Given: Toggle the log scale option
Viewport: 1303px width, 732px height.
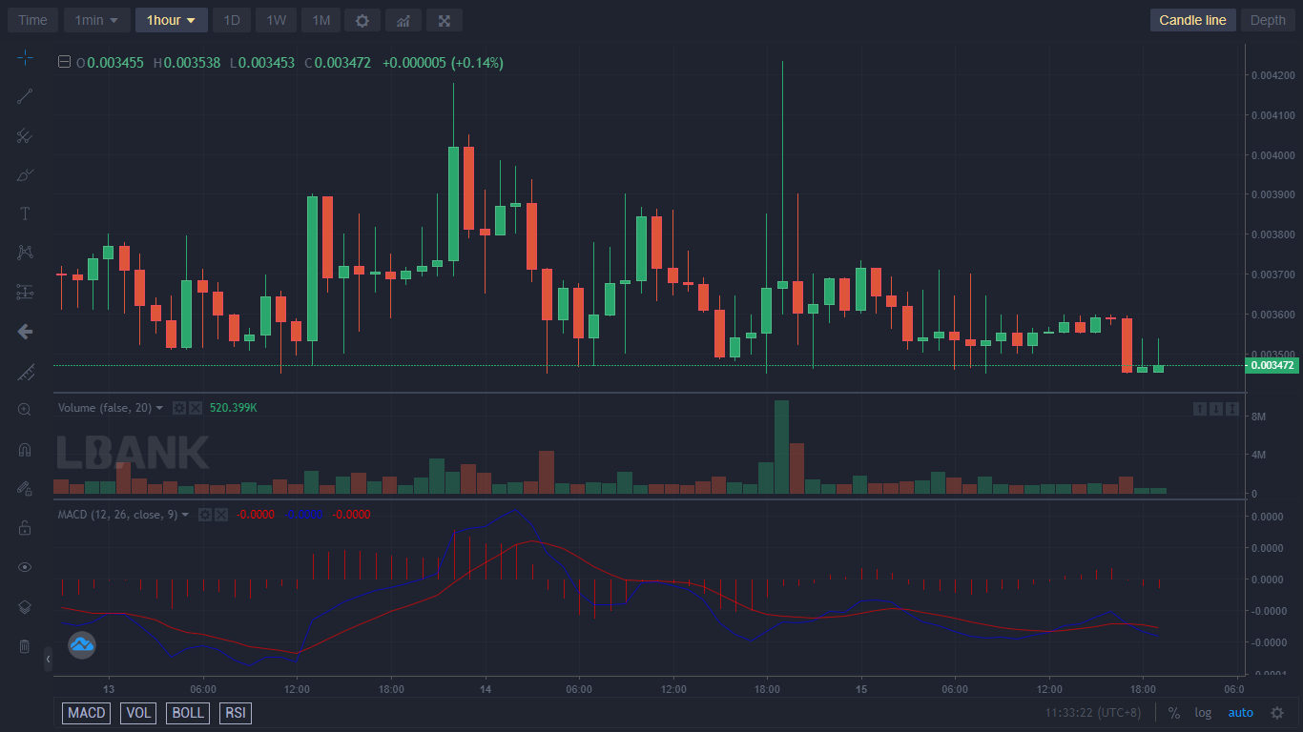Looking at the screenshot, I should (1203, 713).
